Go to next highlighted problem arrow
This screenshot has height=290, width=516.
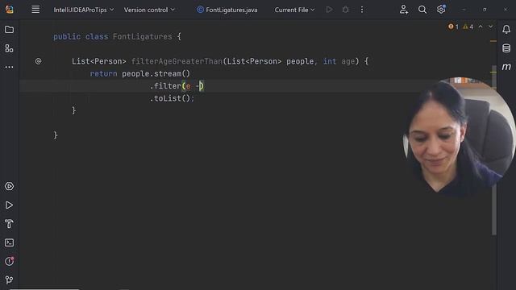[x=491, y=27]
